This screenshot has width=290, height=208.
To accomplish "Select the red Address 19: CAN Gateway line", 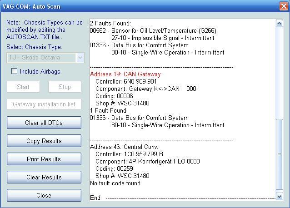I will point(125,74).
